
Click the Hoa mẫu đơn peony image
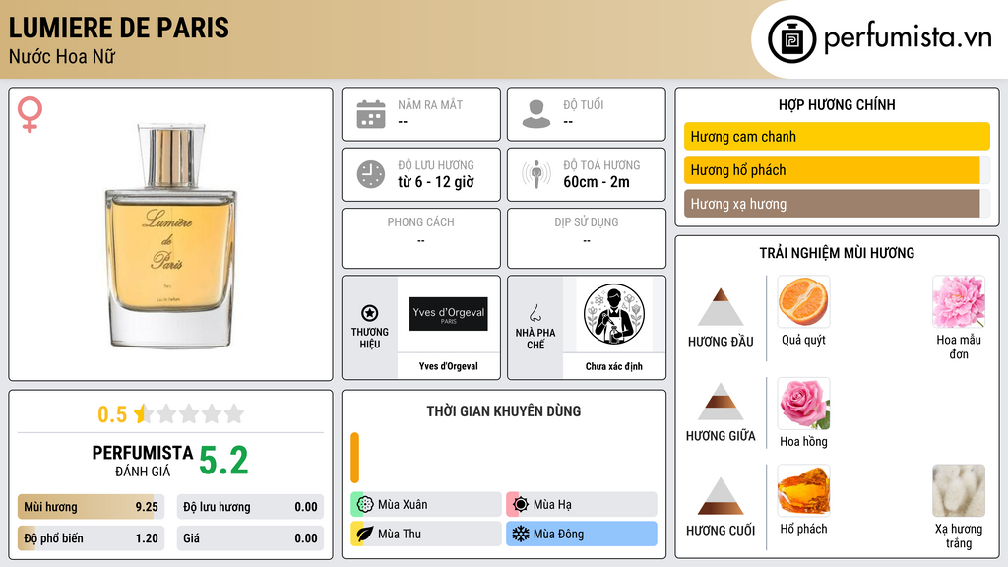pyautogui.click(x=959, y=301)
